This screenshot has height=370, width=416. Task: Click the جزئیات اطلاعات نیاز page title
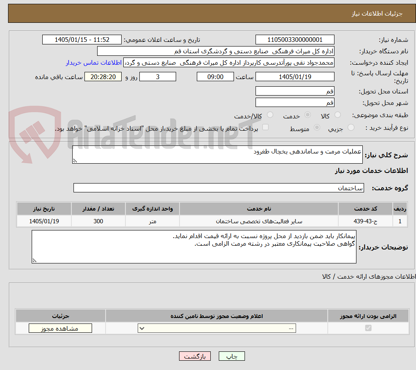pyautogui.click(x=377, y=14)
